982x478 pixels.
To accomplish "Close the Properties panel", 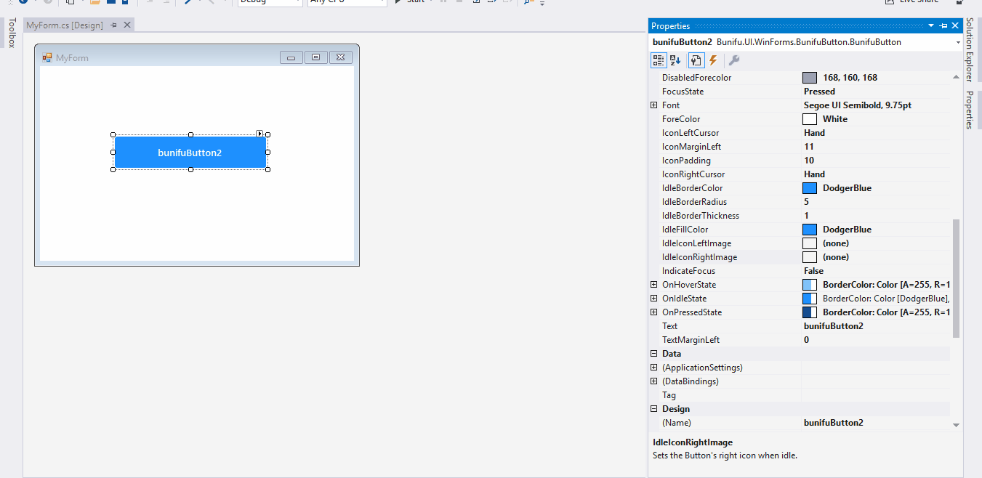I will click(x=955, y=26).
